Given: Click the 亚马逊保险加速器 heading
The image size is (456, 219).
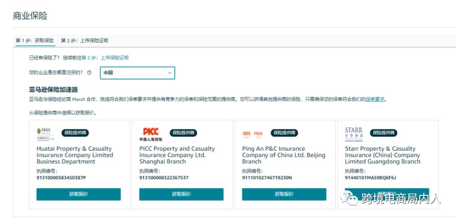Looking at the screenshot, I should tap(53, 89).
